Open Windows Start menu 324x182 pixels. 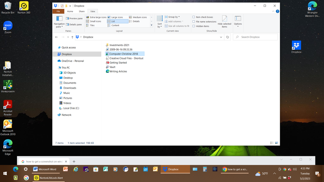(5, 174)
